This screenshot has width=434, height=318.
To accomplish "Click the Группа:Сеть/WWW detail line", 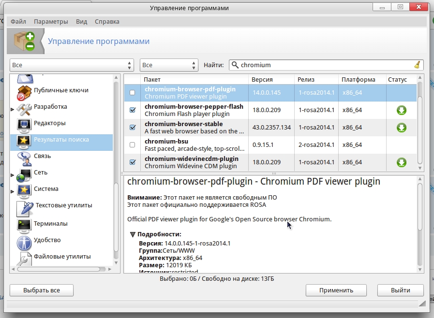I will pyautogui.click(x=166, y=251).
